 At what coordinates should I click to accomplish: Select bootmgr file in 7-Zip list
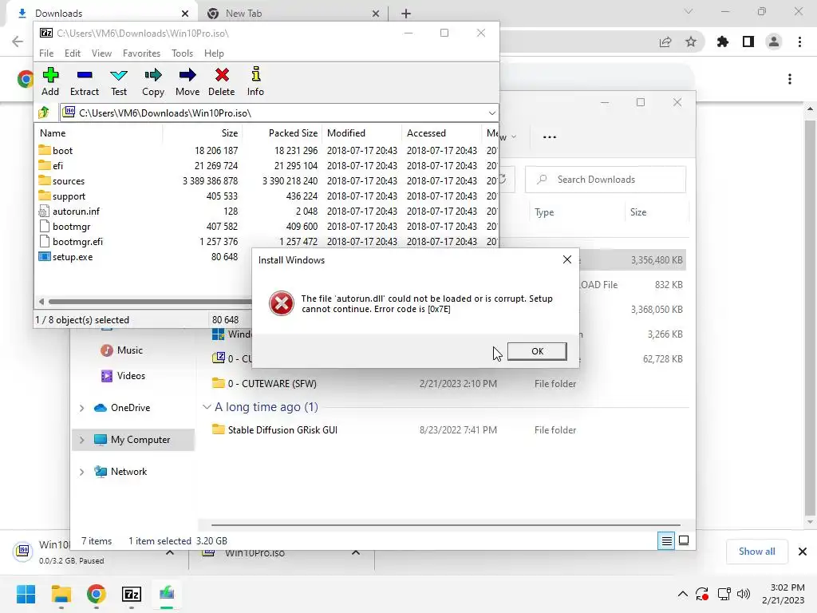[71, 226]
